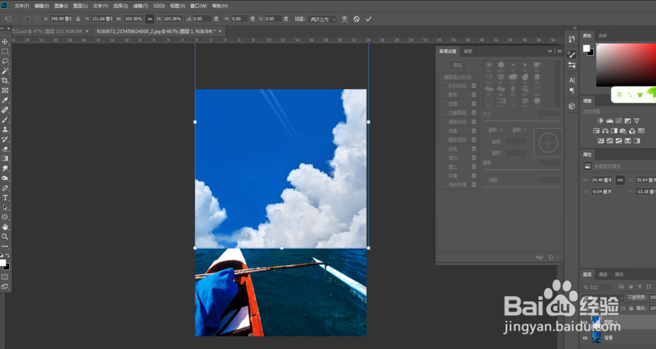
Task: Open the 3D panel cube icon
Action: [571, 107]
